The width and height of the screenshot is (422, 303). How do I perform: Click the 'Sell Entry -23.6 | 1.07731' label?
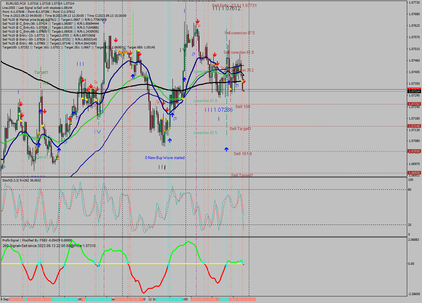coord(234,6)
